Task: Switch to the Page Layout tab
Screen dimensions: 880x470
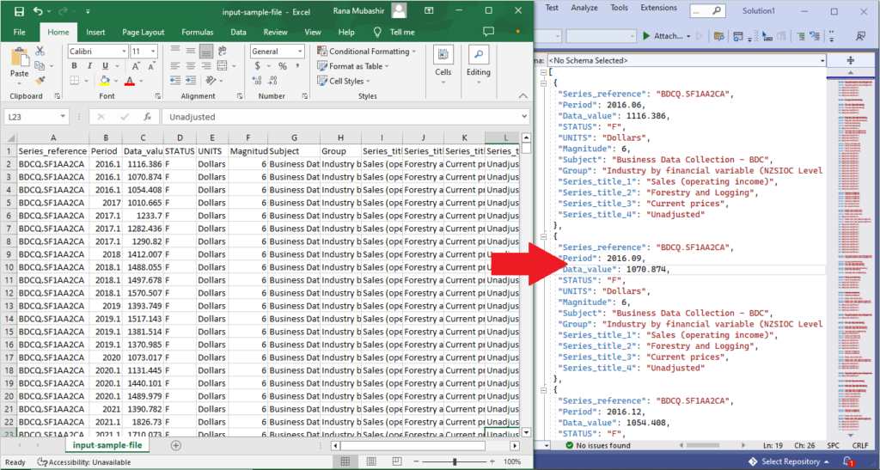Action: click(144, 32)
